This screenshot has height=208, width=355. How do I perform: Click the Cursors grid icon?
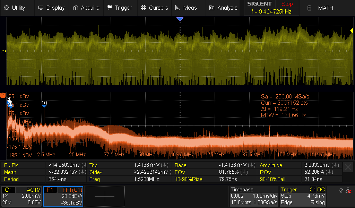click(143, 8)
